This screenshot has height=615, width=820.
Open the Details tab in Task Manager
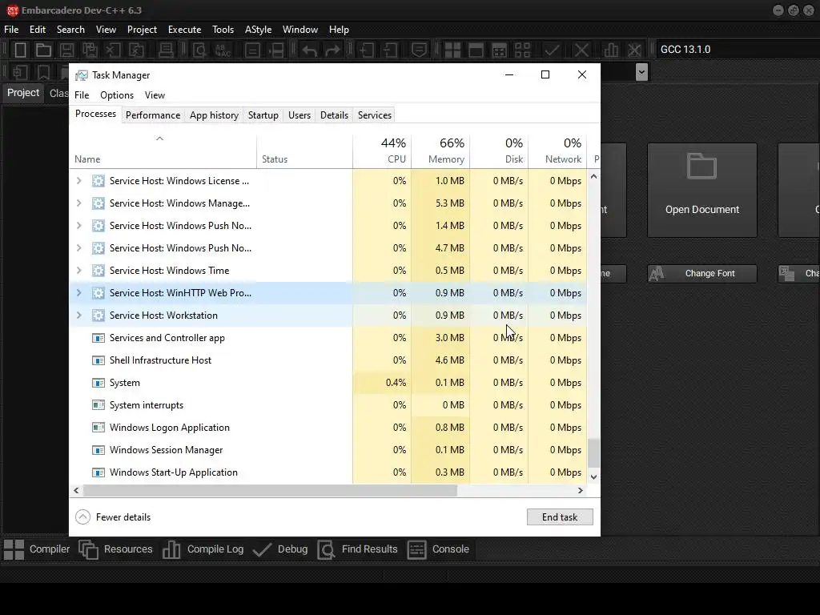pyautogui.click(x=334, y=115)
